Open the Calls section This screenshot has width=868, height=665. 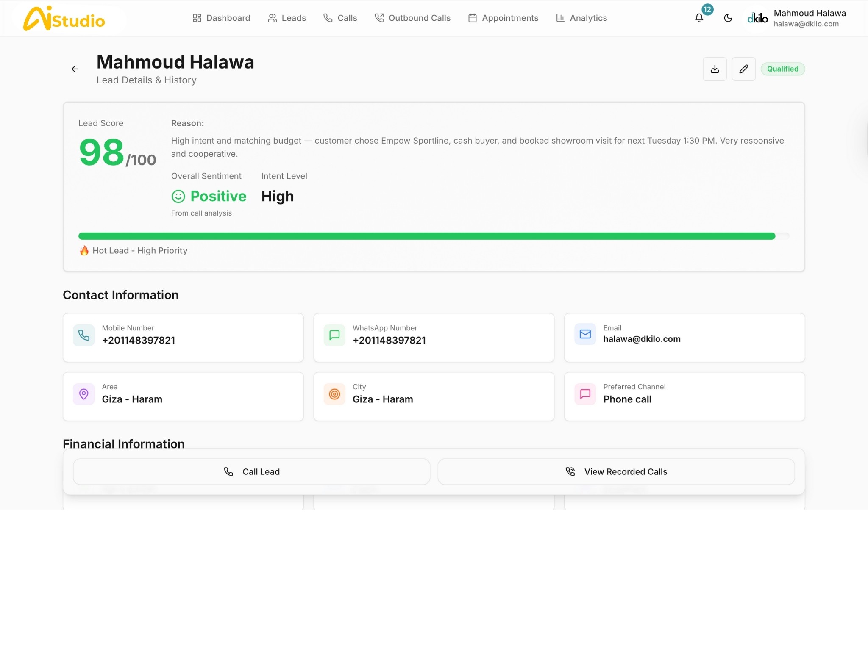click(x=340, y=18)
